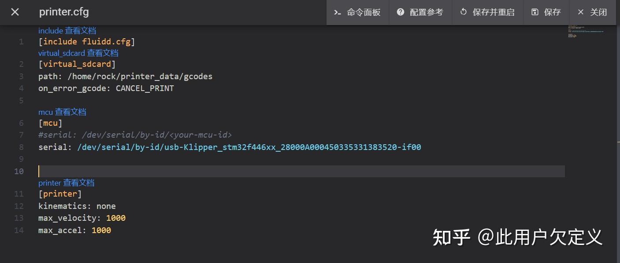Open the command palette terminal icon
This screenshot has height=263, width=620.
pyautogui.click(x=338, y=12)
